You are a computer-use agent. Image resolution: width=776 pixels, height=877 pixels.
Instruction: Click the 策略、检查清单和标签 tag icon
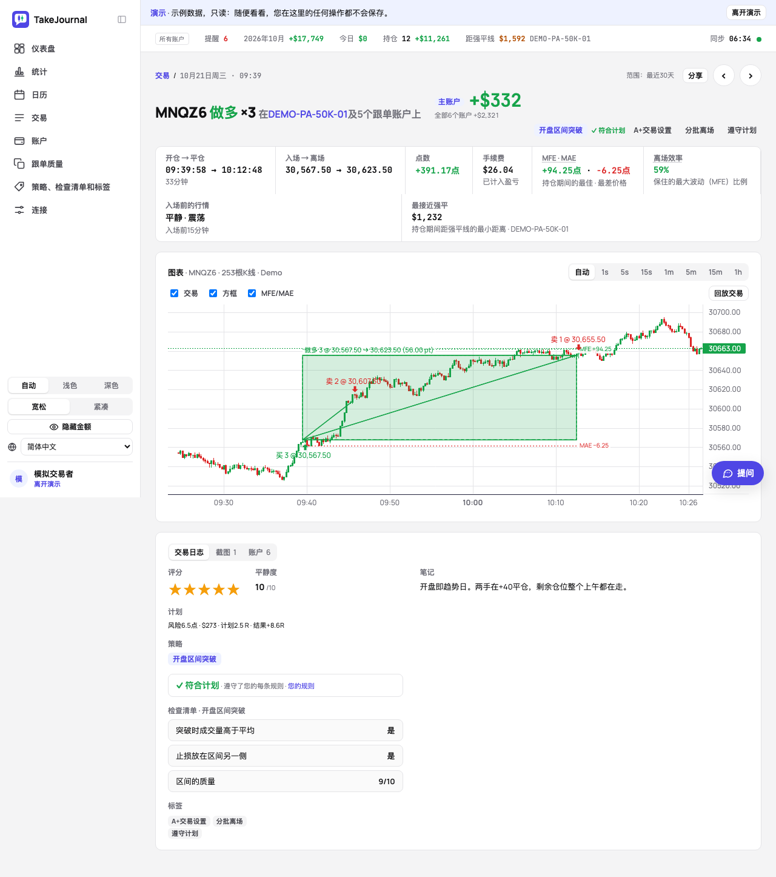coord(19,187)
